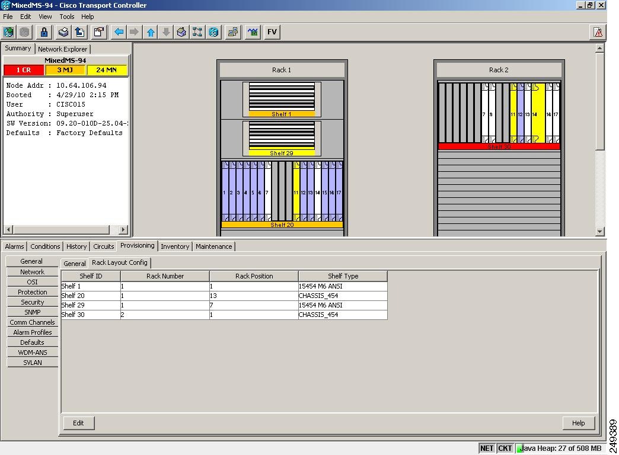The width and height of the screenshot is (619, 455).
Task: Switch to the General subtab beside Rack Layout Config
Action: tap(74, 263)
